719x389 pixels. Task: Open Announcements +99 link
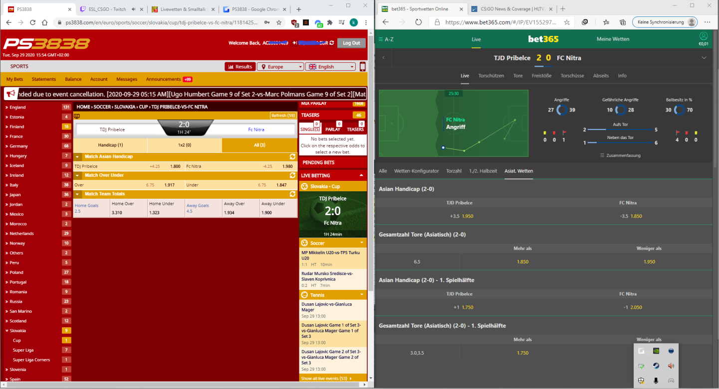tap(169, 79)
